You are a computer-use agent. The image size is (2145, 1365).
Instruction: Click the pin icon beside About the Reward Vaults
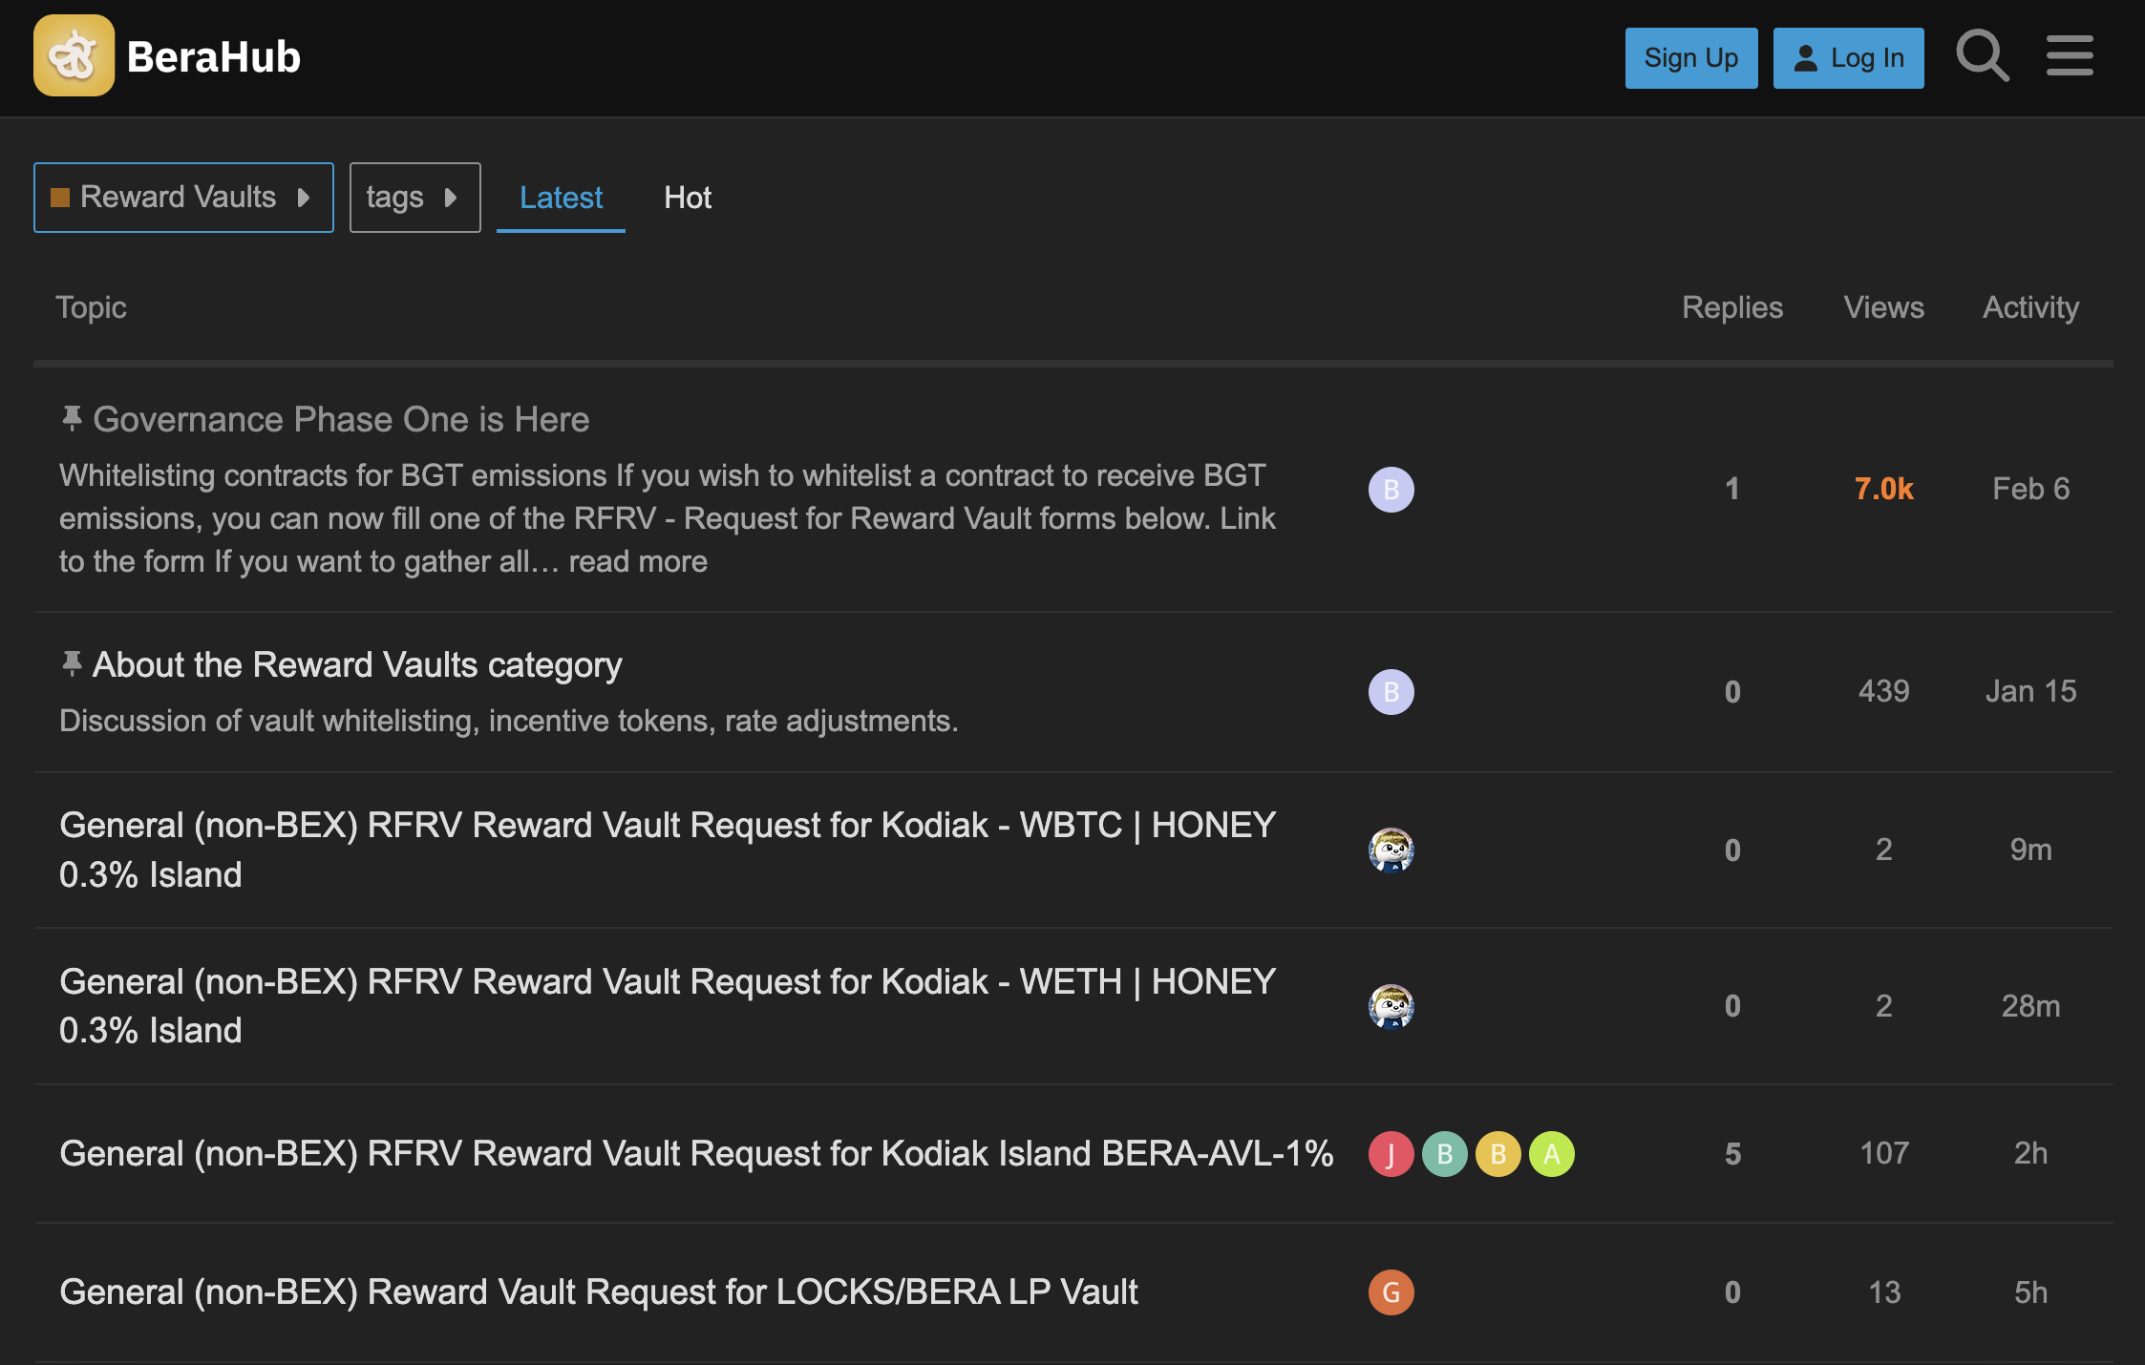(72, 663)
